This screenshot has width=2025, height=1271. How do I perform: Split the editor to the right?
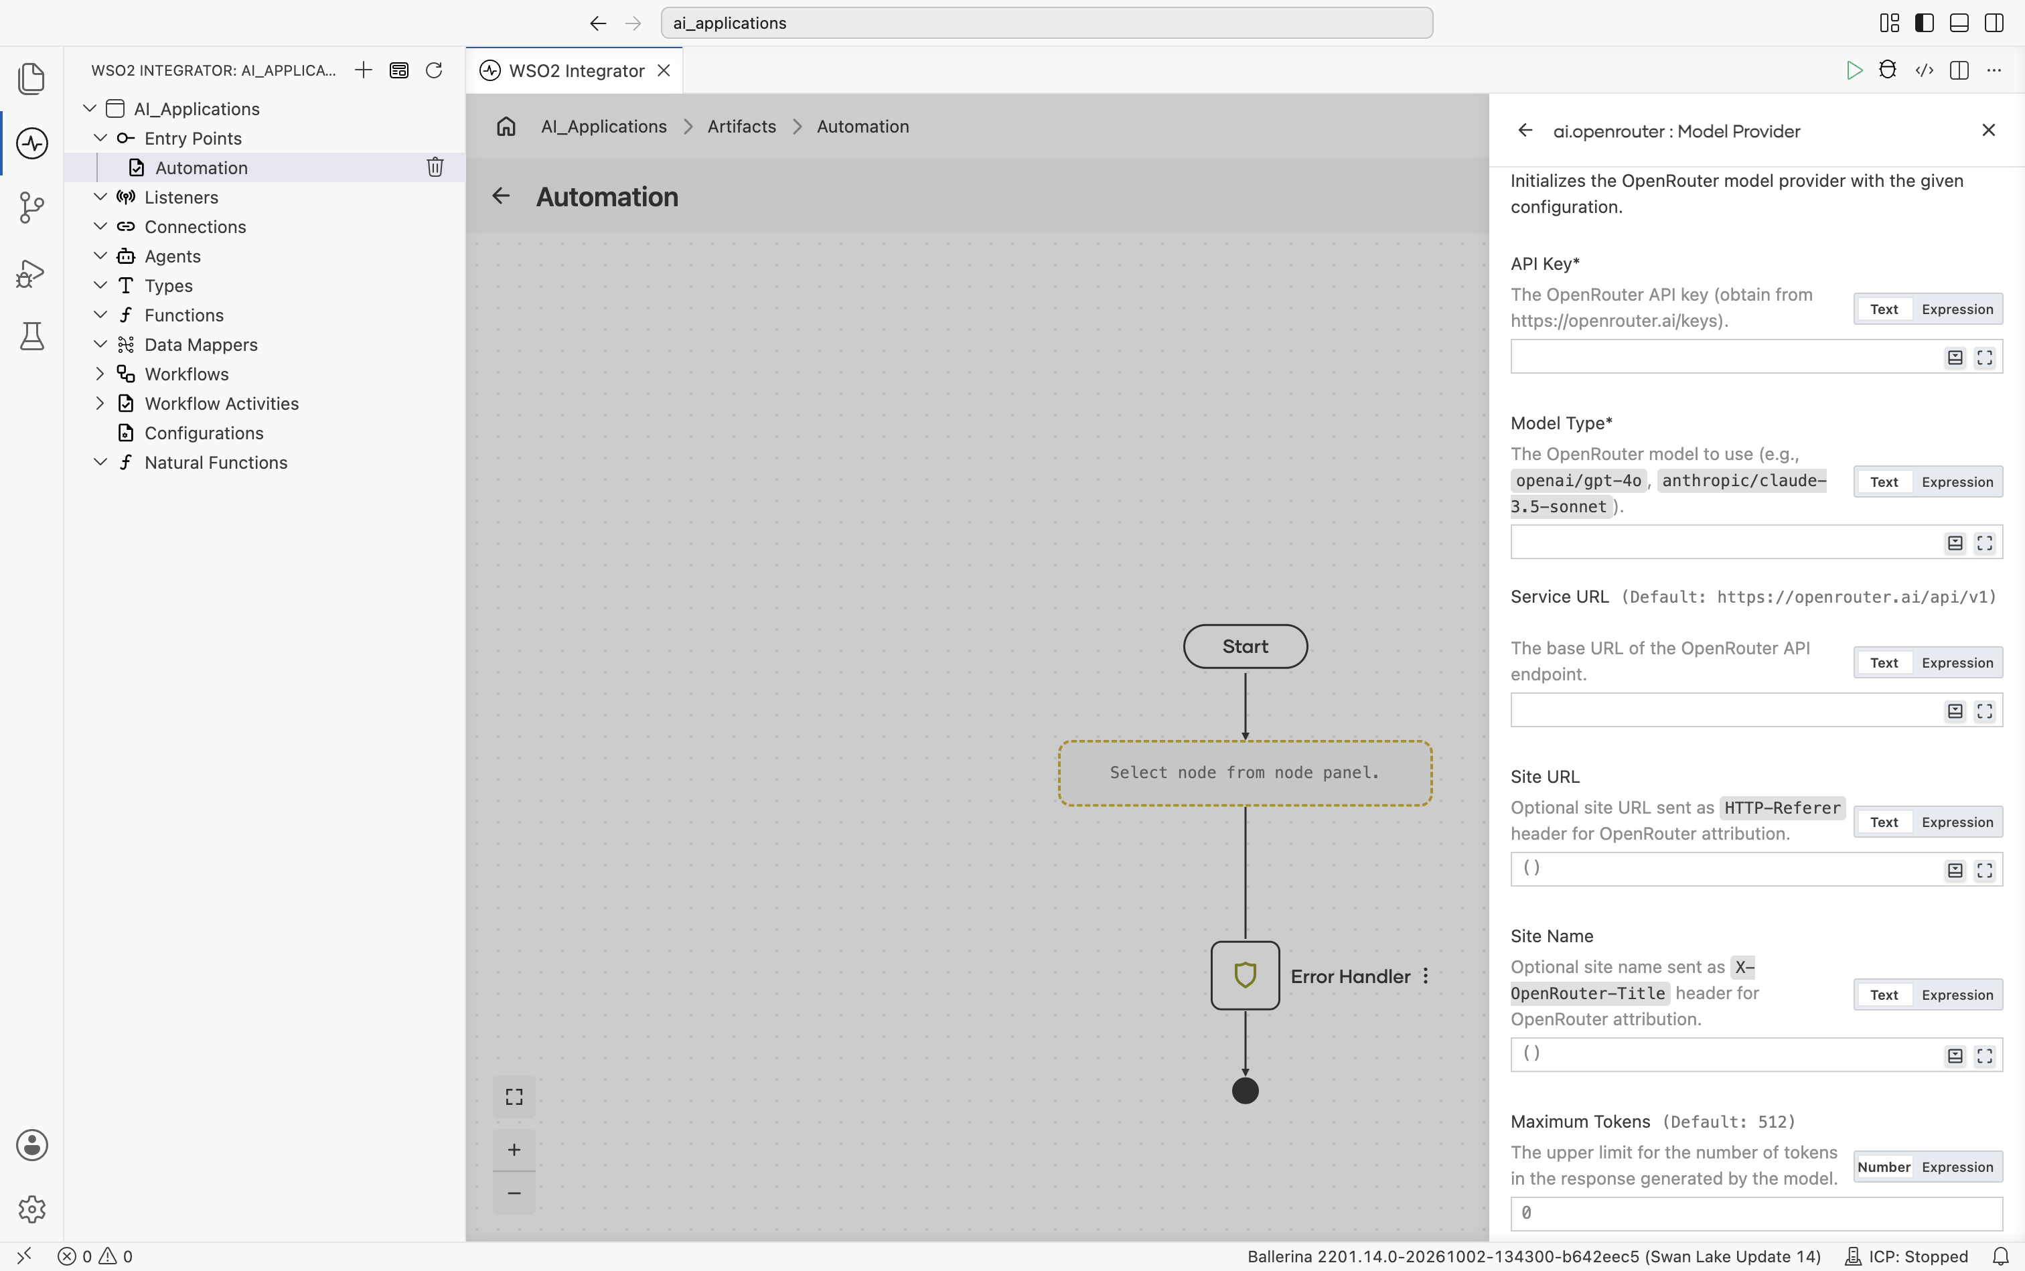tap(1959, 70)
